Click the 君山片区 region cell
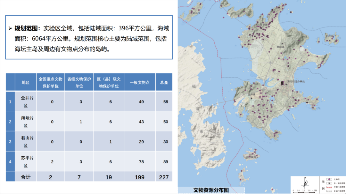346x194 pixels. tap(26, 142)
